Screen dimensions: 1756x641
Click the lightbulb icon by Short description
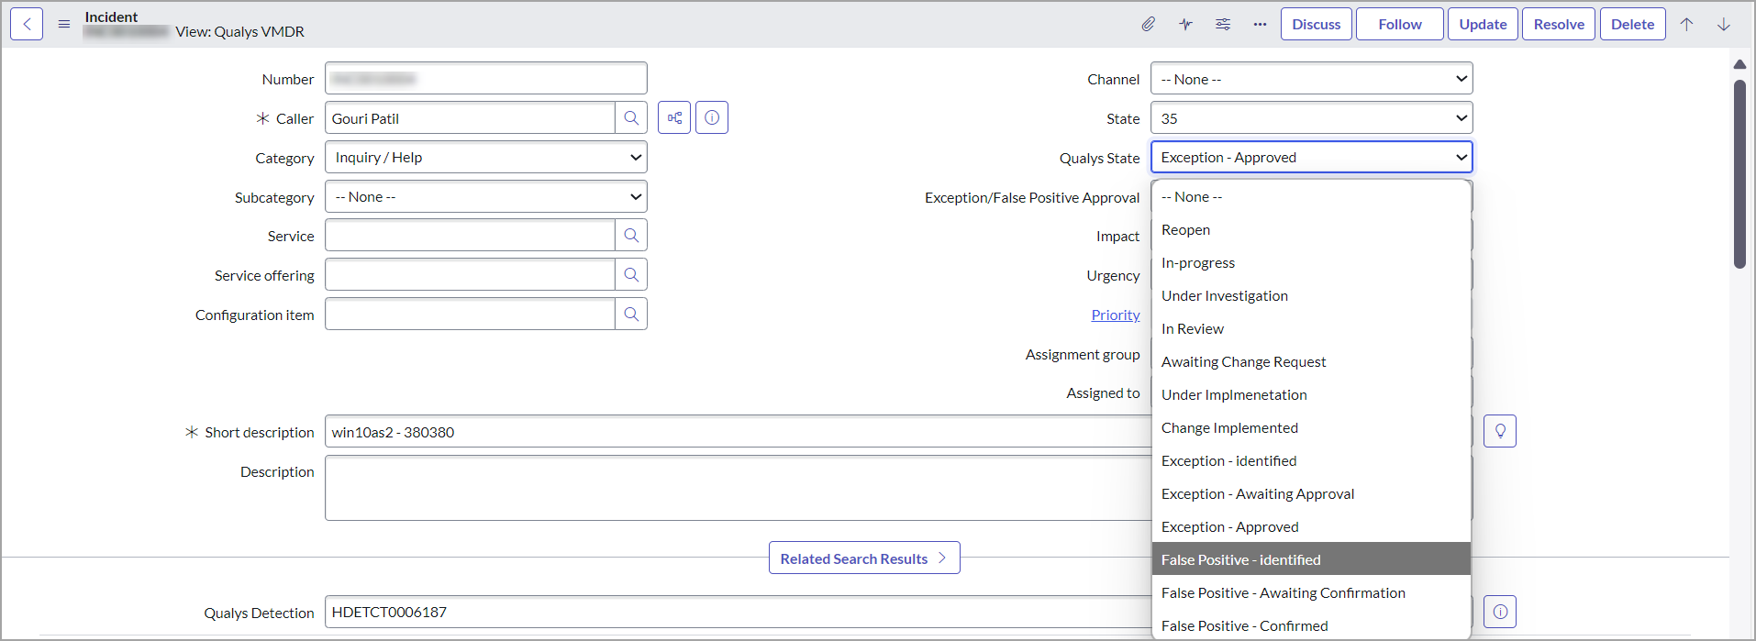(x=1500, y=431)
